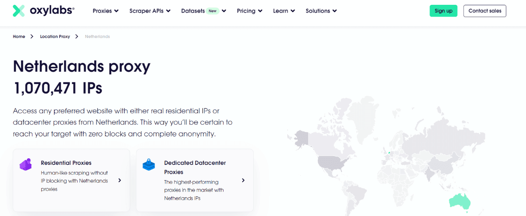526x216 pixels.
Task: Click the Human-like scraping description text
Action: (74, 181)
